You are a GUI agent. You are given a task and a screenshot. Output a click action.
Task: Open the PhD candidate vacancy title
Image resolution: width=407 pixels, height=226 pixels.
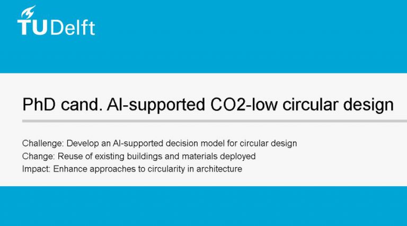pyautogui.click(x=208, y=105)
